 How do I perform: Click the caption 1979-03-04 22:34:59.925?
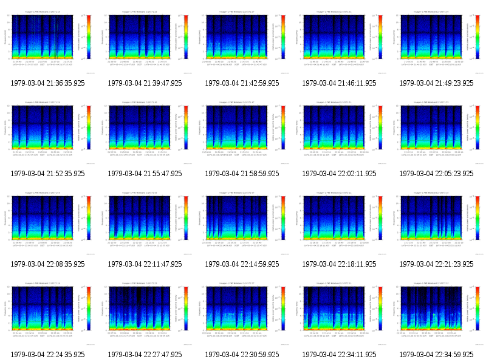(436, 355)
